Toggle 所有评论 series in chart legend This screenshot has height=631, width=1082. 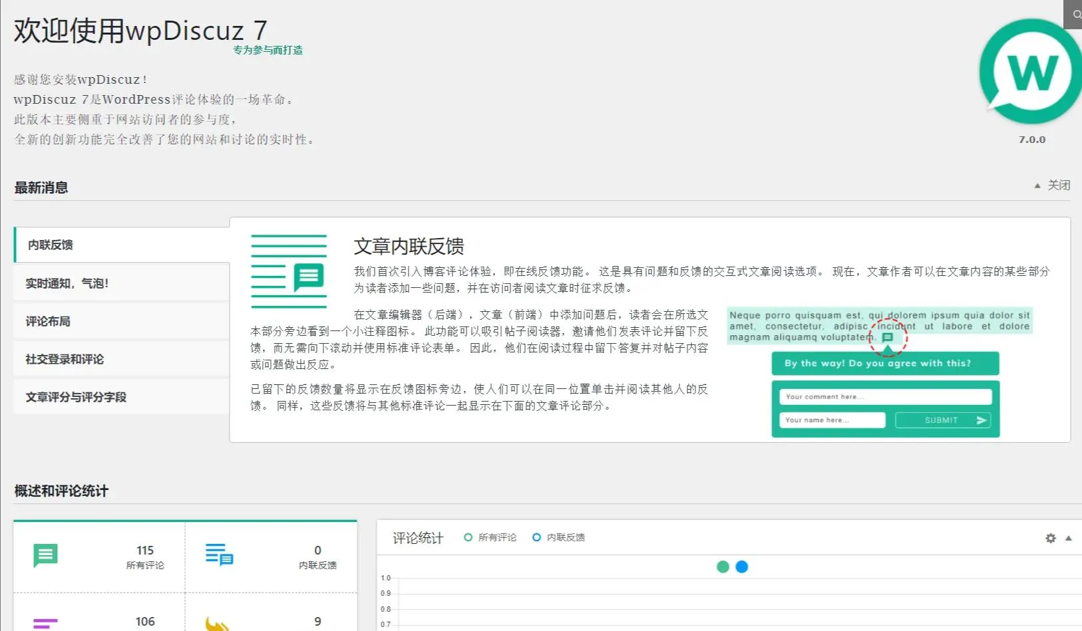(x=490, y=537)
